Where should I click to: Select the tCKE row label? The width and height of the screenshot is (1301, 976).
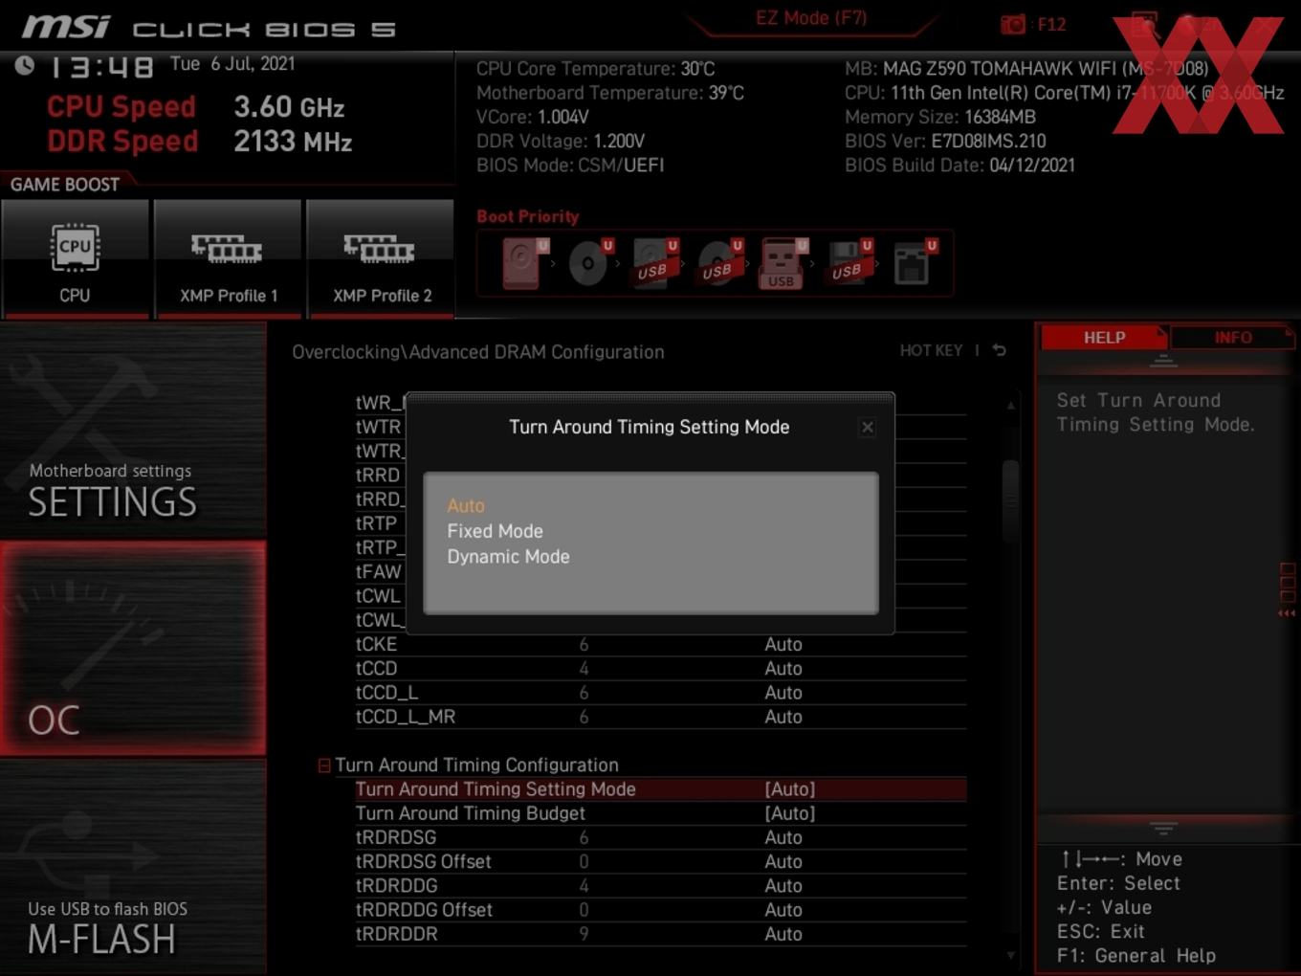click(376, 645)
